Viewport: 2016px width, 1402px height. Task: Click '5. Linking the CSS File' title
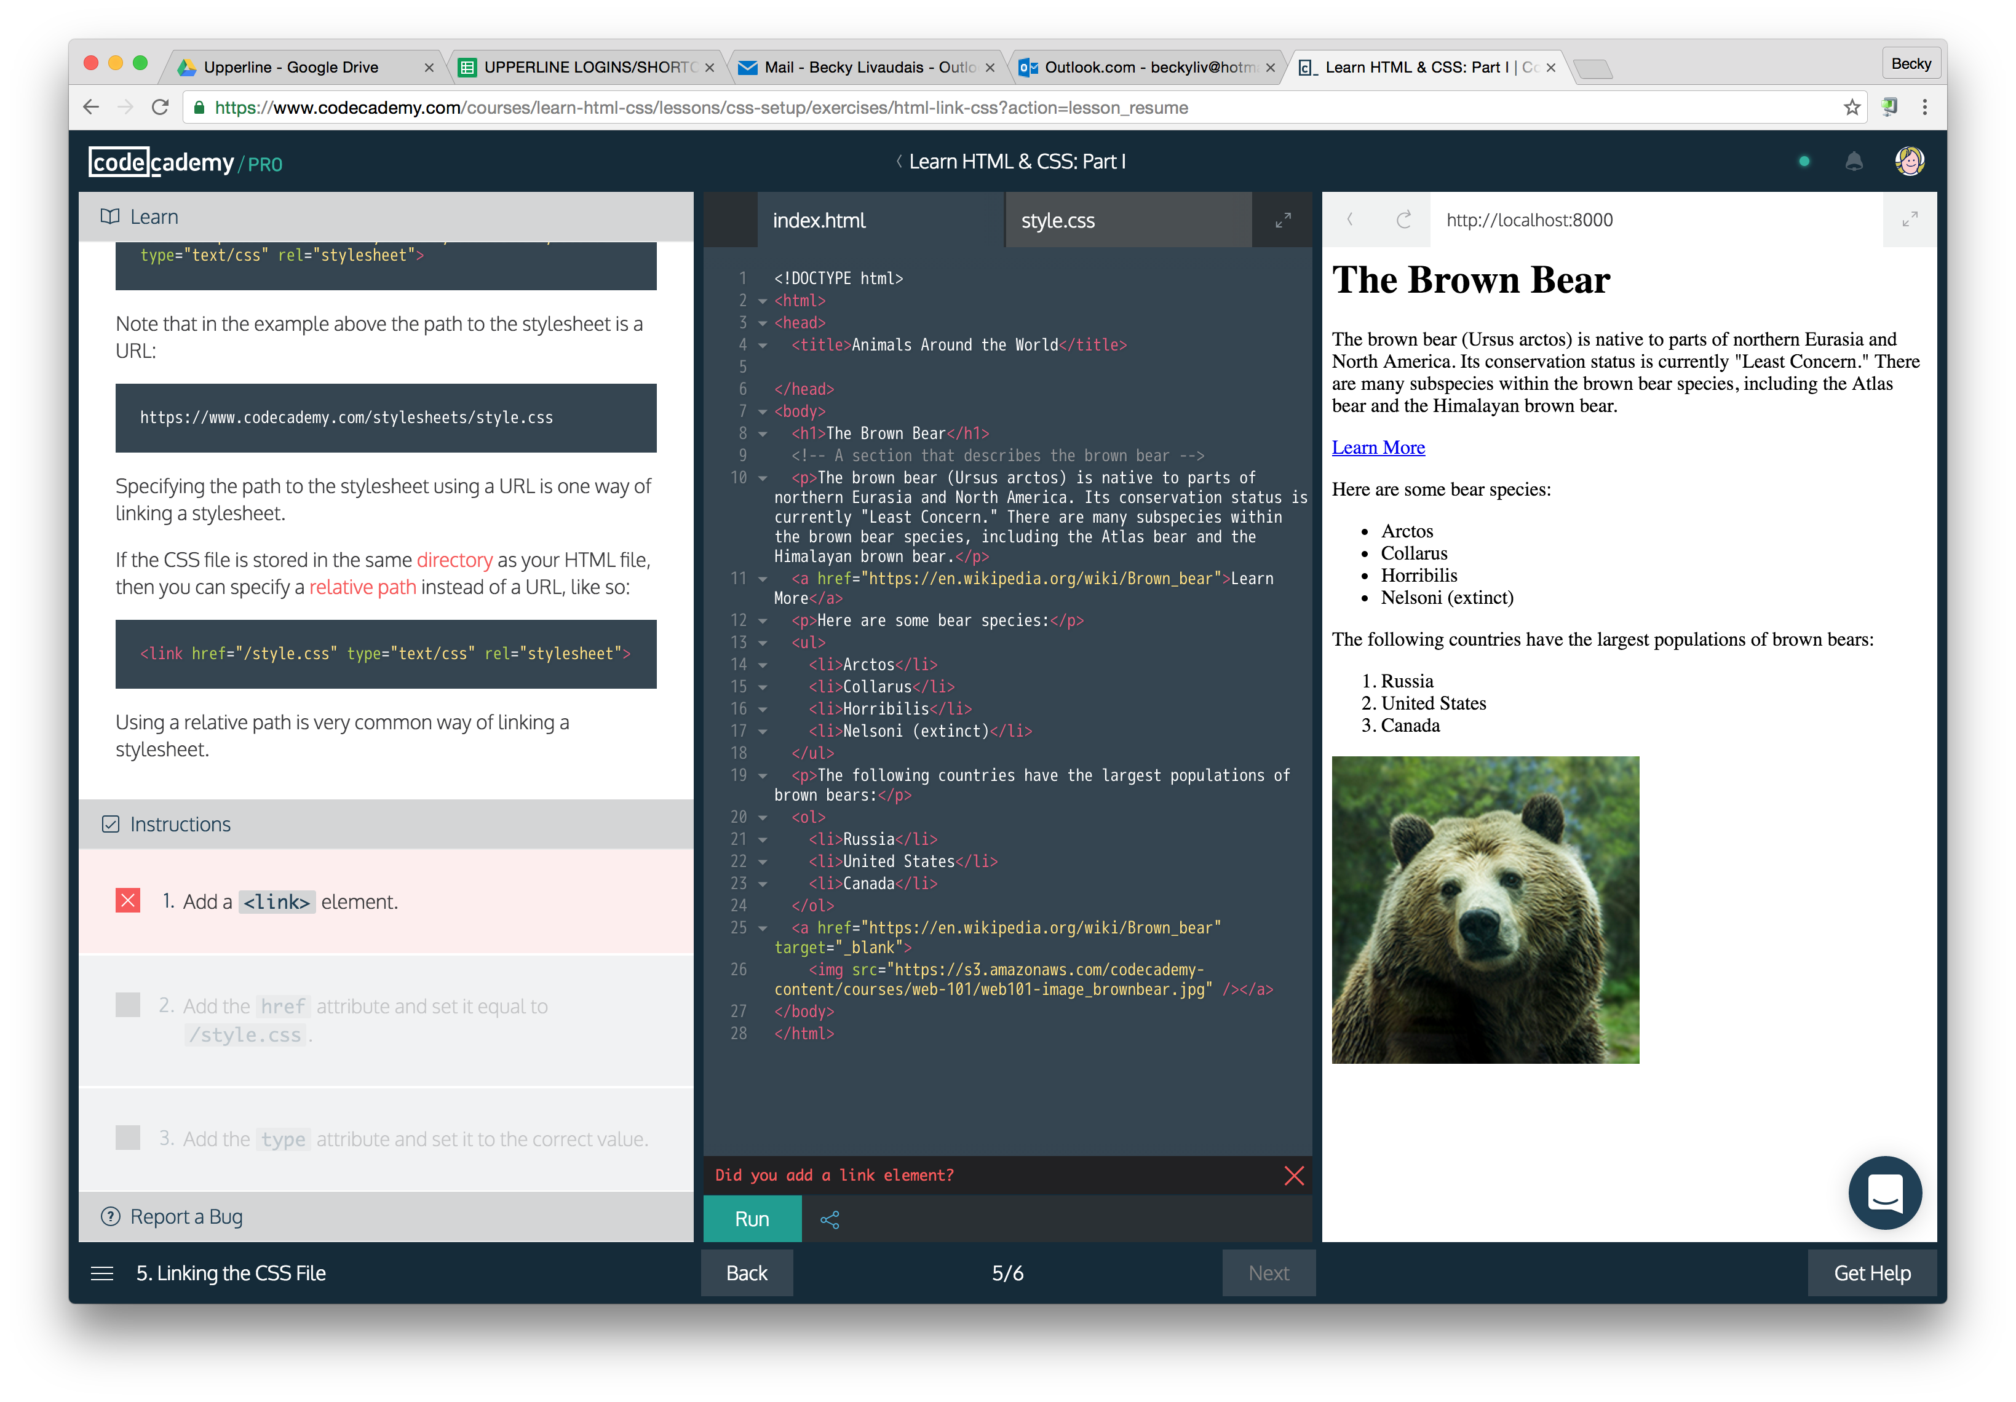click(x=231, y=1273)
